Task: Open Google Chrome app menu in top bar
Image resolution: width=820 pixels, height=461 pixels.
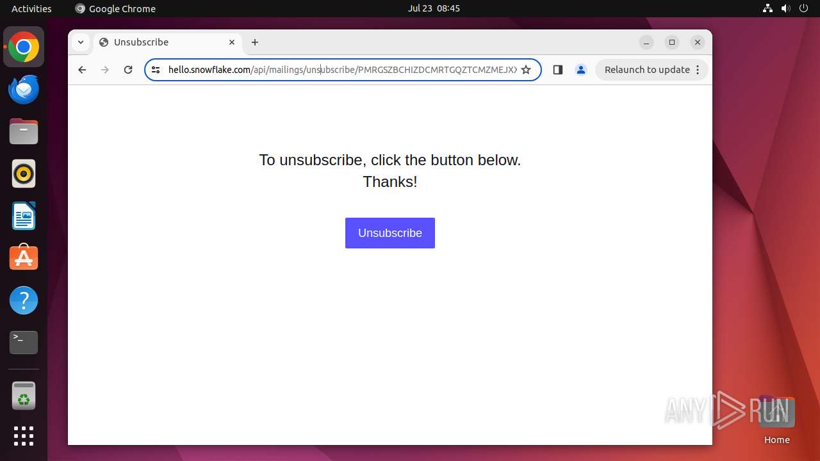Action: click(x=115, y=8)
